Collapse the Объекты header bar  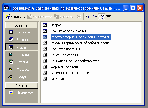(x=21, y=25)
